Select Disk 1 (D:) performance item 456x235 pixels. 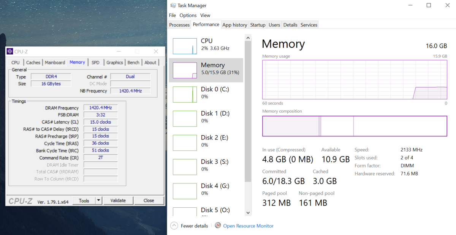[206, 119]
